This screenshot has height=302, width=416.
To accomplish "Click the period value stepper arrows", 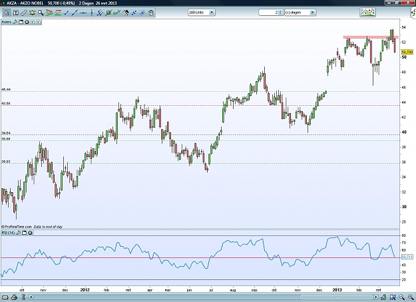I will (281, 13).
